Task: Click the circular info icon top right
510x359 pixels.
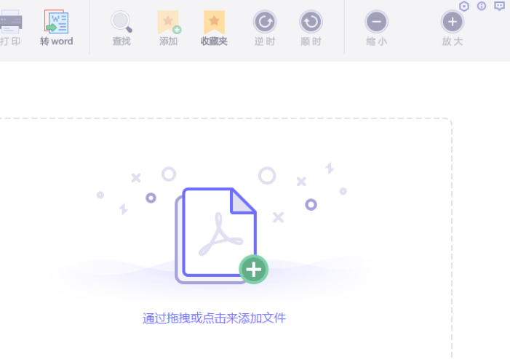Action: (482, 6)
